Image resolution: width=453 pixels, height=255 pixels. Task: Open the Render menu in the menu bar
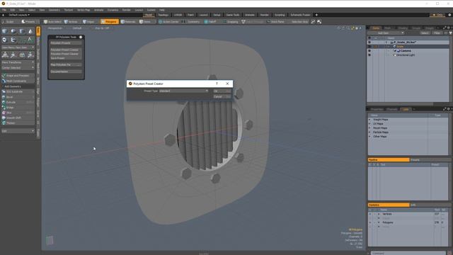126,10
